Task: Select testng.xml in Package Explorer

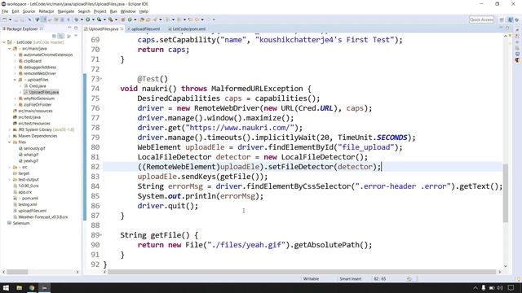Action: tap(27, 204)
